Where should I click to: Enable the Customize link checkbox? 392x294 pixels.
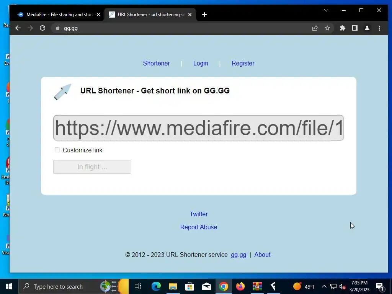click(x=57, y=150)
